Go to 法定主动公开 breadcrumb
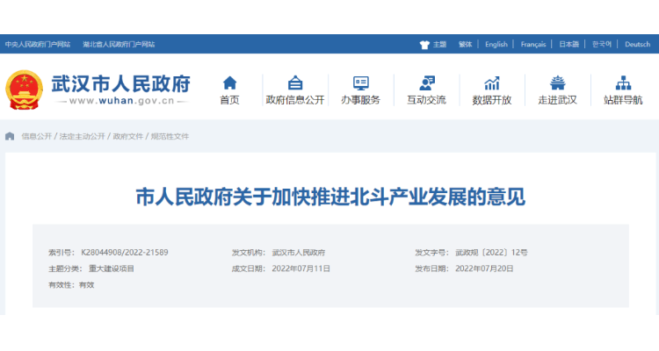Screen dimensions: 659x351 pos(83,137)
